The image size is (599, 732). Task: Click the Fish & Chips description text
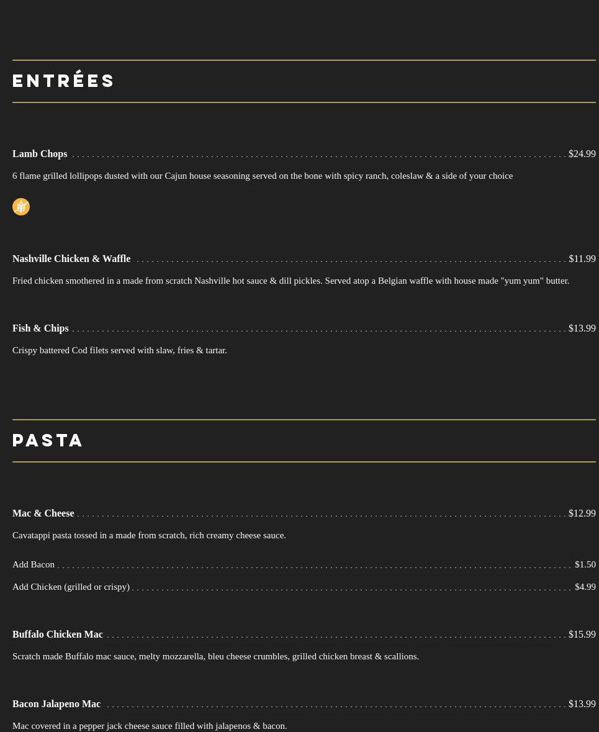[120, 350]
